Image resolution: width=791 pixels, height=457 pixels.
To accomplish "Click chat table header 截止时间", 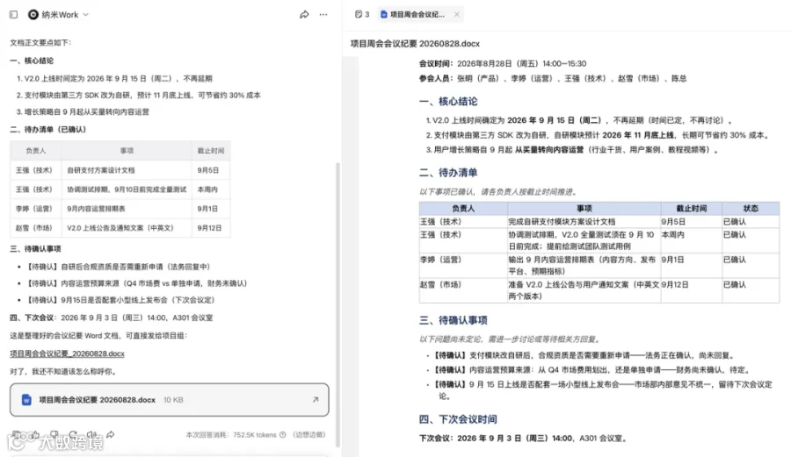I will [x=211, y=151].
